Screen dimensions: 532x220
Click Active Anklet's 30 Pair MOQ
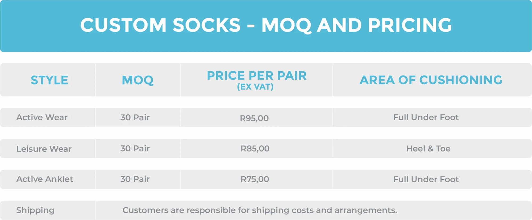pyautogui.click(x=135, y=179)
